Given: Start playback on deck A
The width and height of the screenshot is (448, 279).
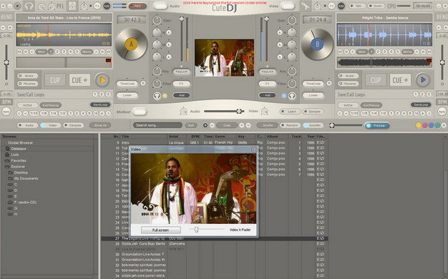Looking at the screenshot, I should [102, 80].
